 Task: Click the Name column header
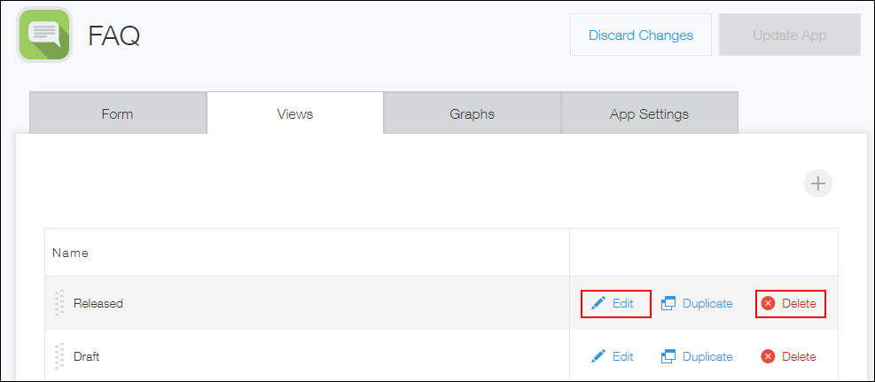pyautogui.click(x=70, y=253)
